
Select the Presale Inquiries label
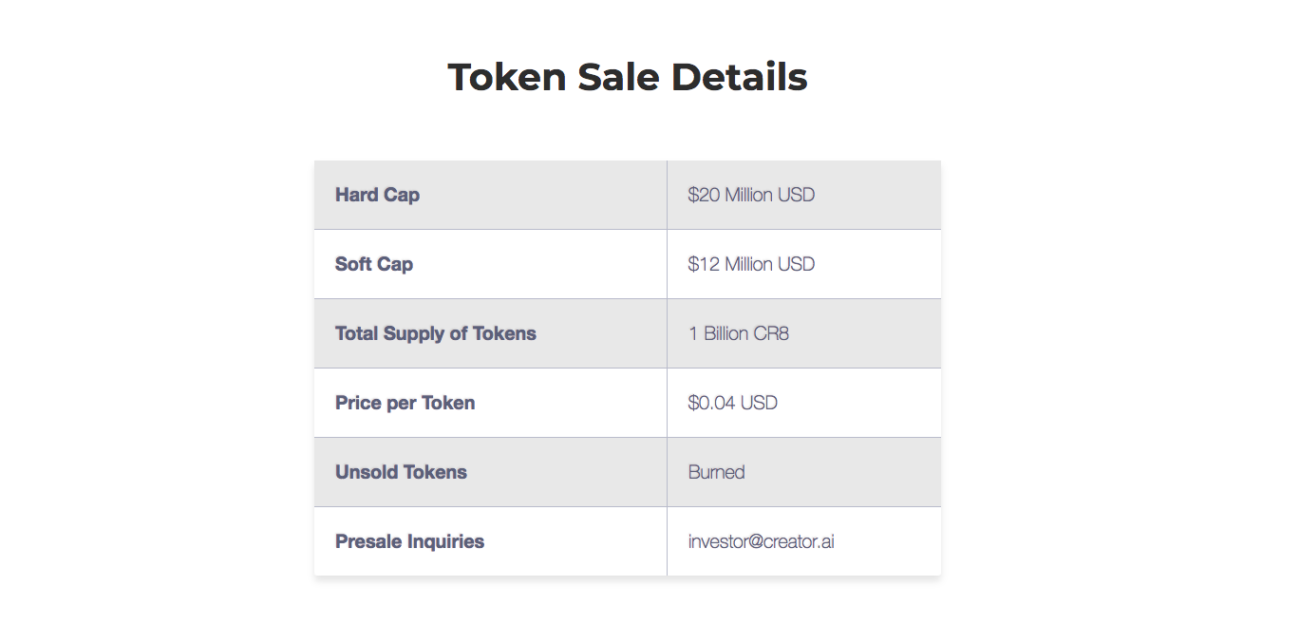point(409,541)
